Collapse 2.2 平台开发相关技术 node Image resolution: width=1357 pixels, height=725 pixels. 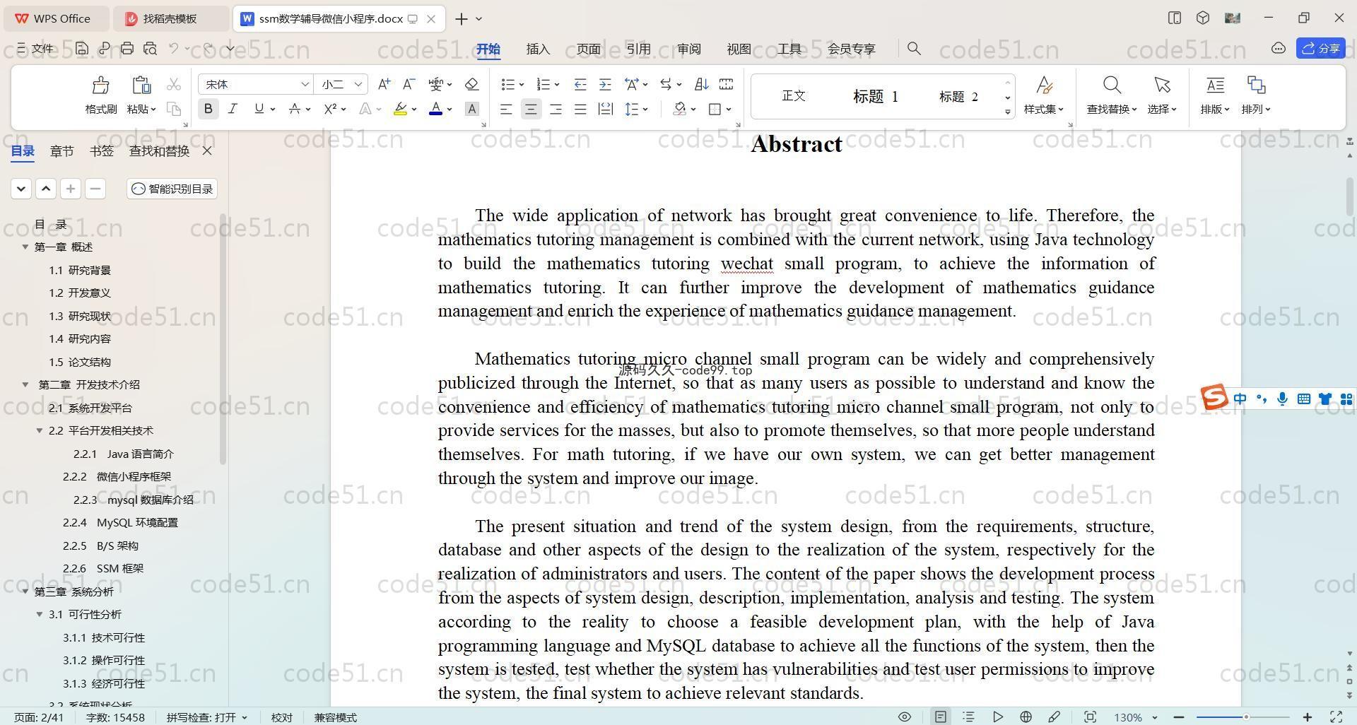click(40, 430)
